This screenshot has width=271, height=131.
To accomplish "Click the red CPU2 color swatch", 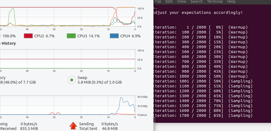I will [28, 36].
